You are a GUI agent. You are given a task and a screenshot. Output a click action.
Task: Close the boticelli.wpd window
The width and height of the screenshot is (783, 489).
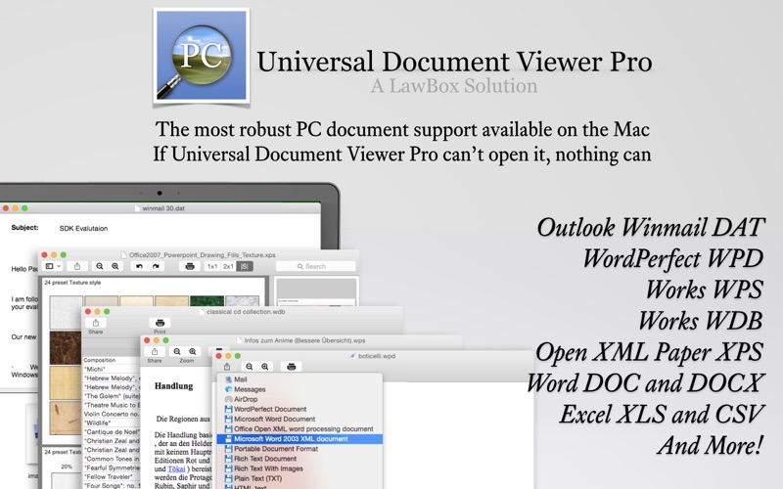point(218,356)
